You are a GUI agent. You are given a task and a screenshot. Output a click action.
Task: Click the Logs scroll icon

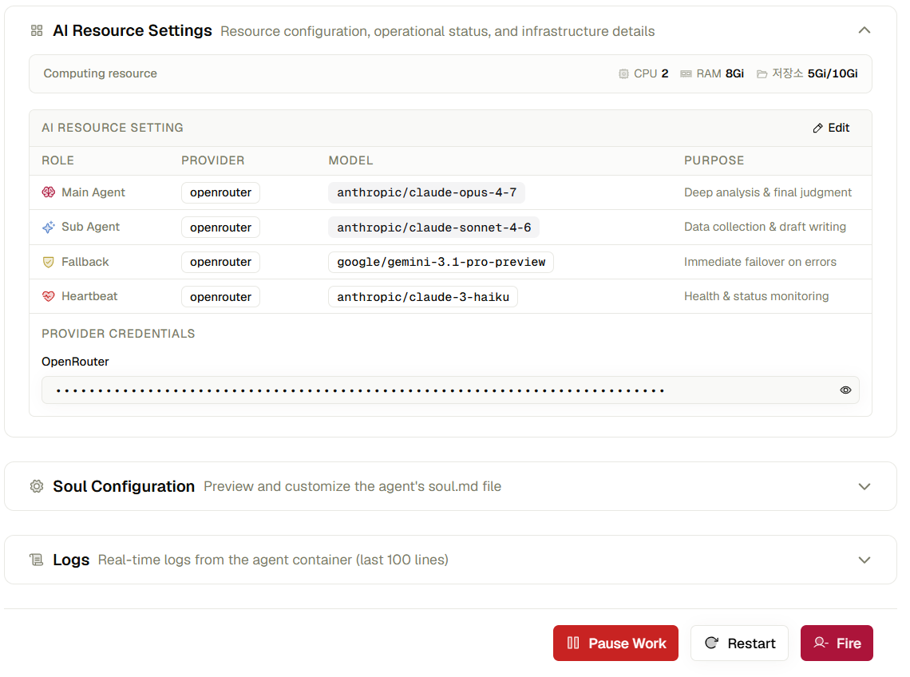(37, 560)
